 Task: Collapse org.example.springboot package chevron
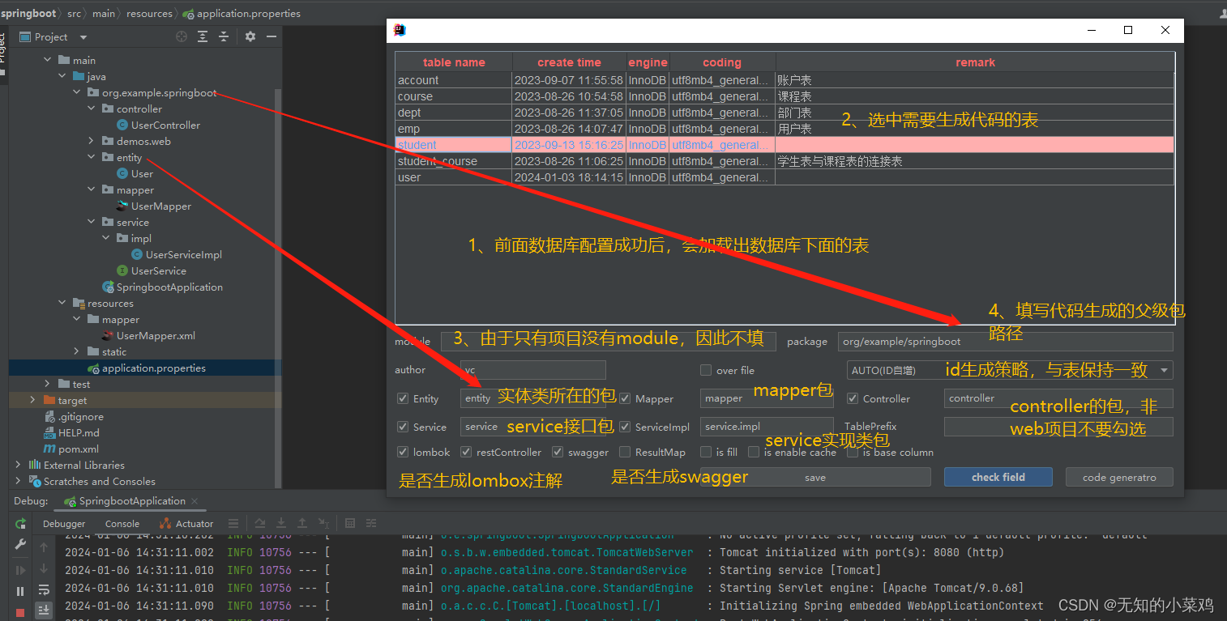tap(77, 93)
